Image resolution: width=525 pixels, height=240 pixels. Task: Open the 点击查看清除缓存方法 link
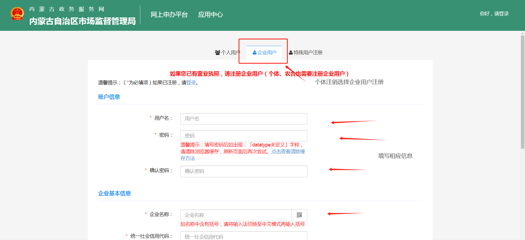(x=288, y=152)
